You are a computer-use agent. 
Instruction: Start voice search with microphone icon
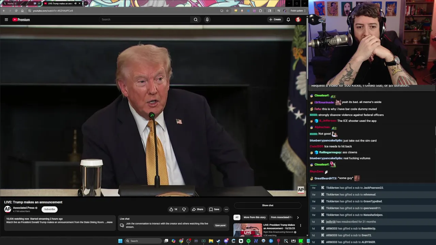[207, 19]
